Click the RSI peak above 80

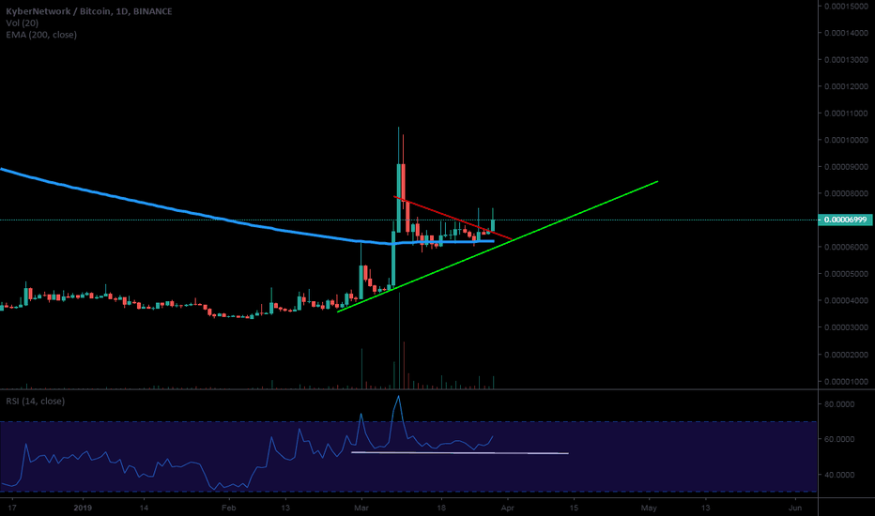398,396
